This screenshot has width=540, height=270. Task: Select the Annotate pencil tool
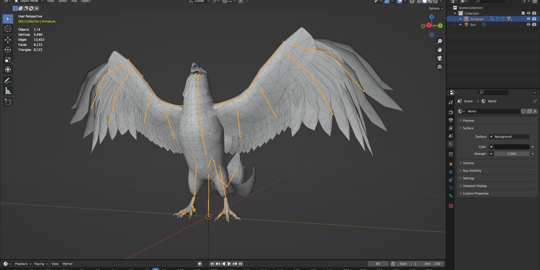(8, 81)
